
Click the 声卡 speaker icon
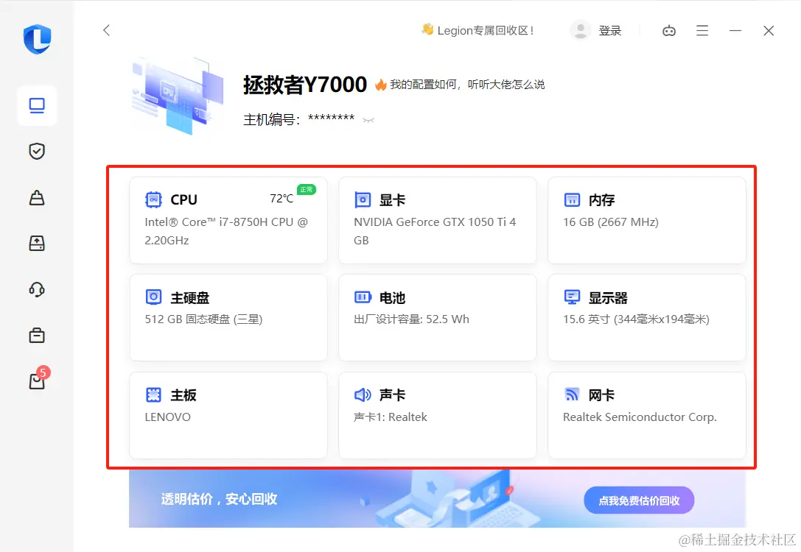pyautogui.click(x=363, y=395)
